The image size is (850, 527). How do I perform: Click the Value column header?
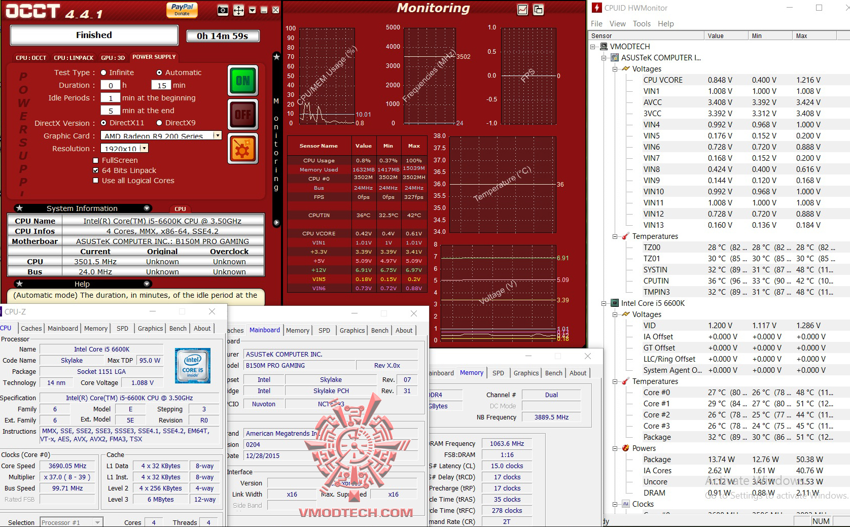click(726, 36)
